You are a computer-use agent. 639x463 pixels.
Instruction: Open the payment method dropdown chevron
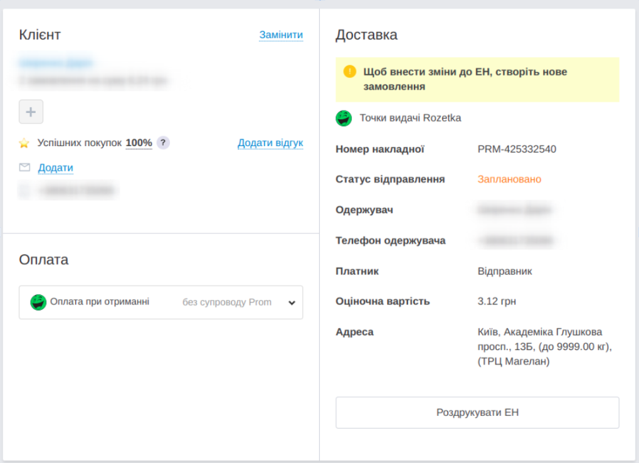[292, 302]
